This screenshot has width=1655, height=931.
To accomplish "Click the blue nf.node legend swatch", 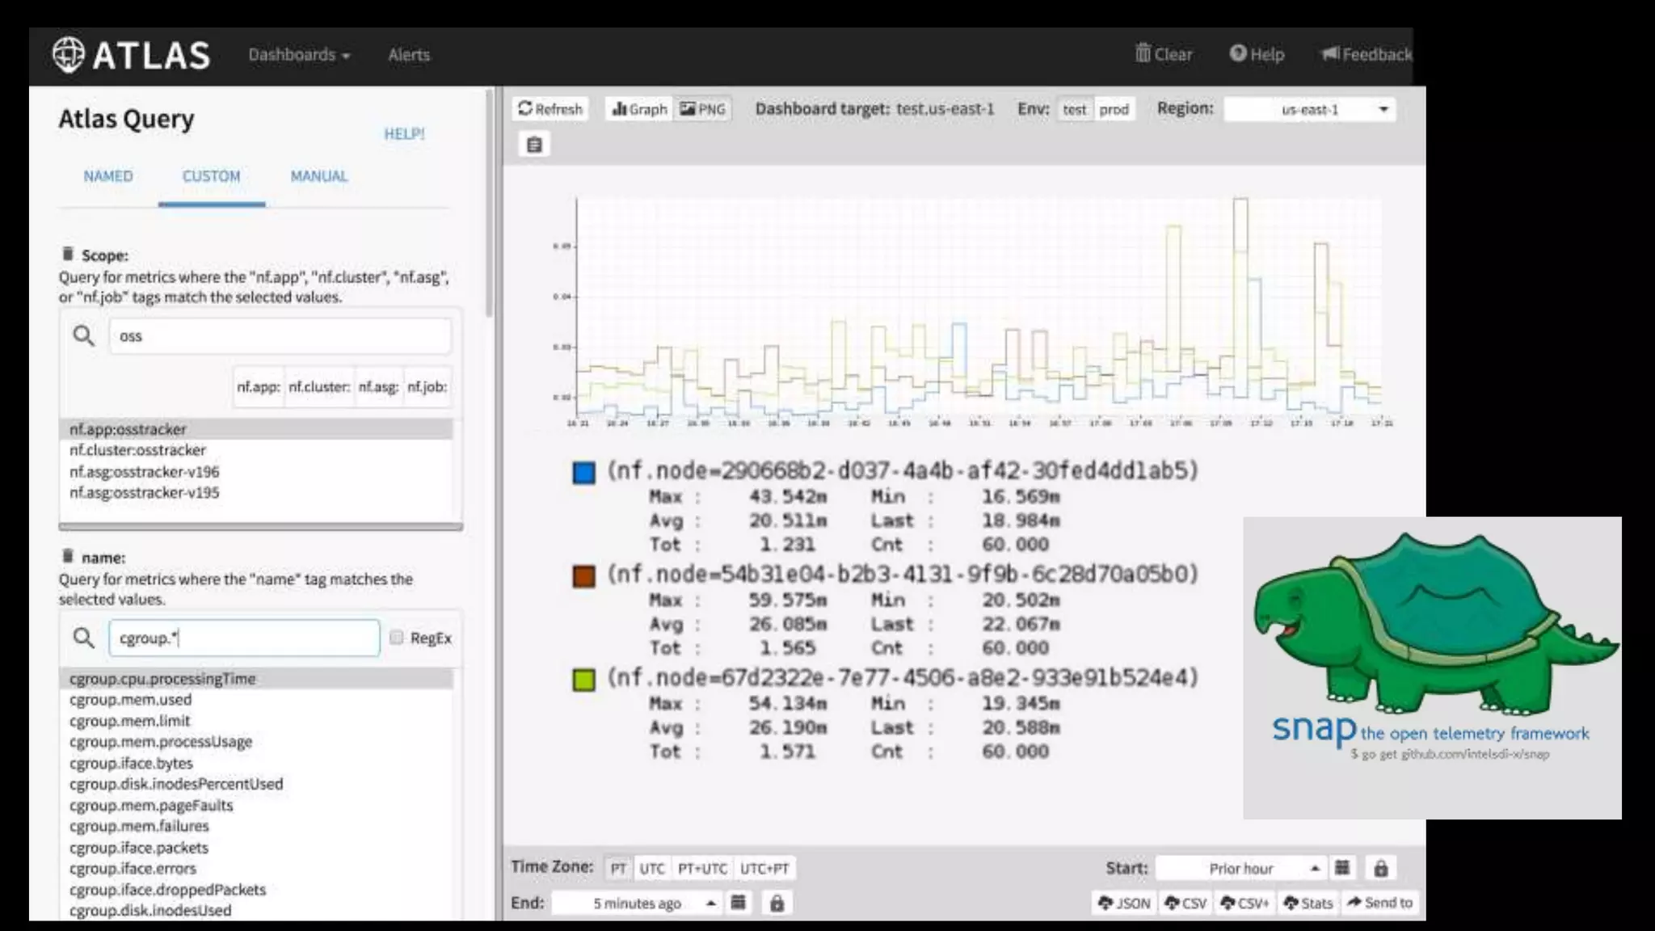I will coord(583,472).
